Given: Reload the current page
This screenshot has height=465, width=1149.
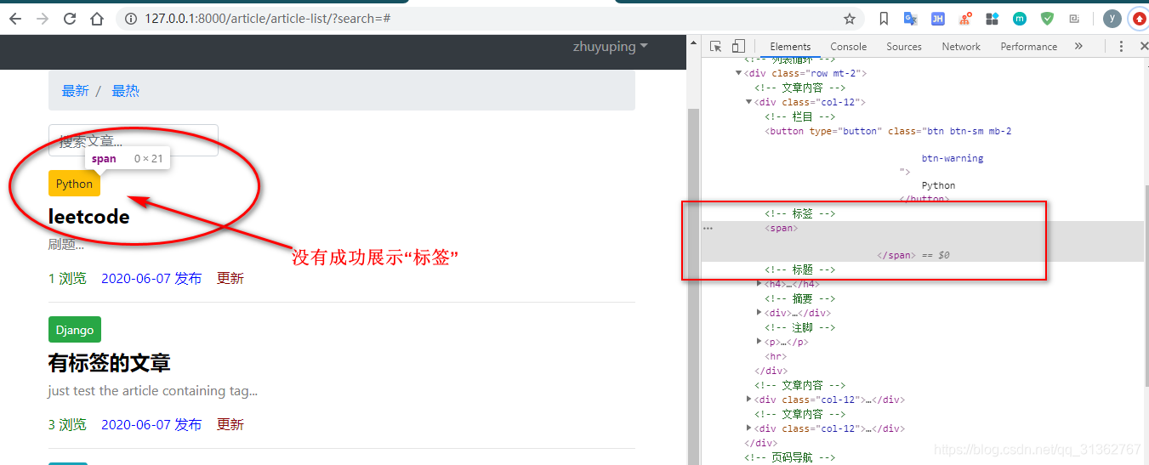Looking at the screenshot, I should pyautogui.click(x=70, y=18).
